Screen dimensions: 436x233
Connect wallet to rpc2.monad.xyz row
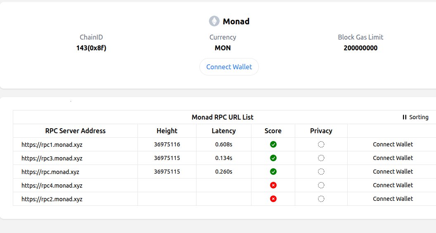pyautogui.click(x=393, y=199)
